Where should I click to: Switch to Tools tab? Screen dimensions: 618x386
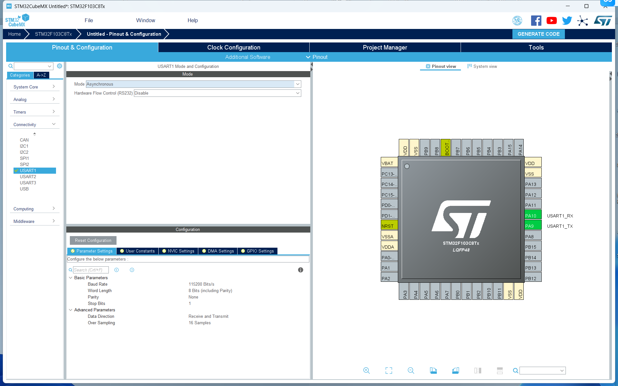(x=536, y=47)
